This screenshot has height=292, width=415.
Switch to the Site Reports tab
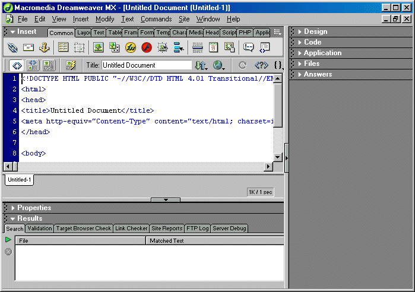[x=167, y=228]
